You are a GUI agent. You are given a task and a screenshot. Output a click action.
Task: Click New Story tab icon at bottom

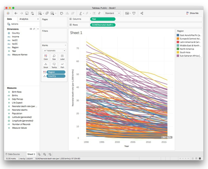tap(50, 154)
